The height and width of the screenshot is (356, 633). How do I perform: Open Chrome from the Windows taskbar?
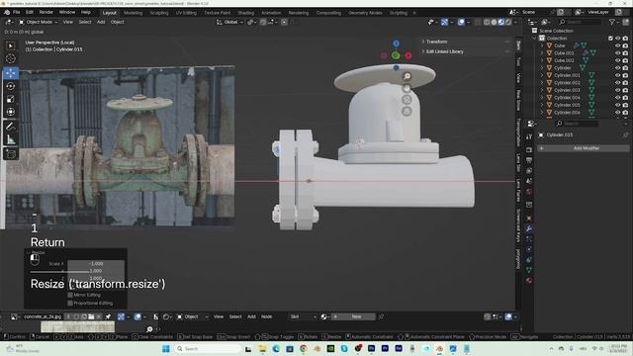(x=304, y=349)
